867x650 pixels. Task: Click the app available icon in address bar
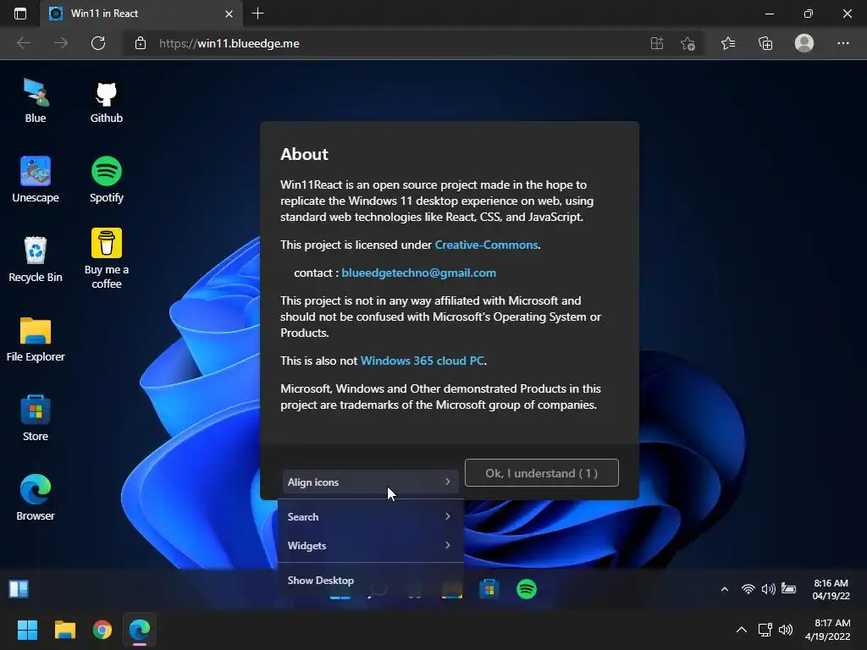tap(657, 43)
